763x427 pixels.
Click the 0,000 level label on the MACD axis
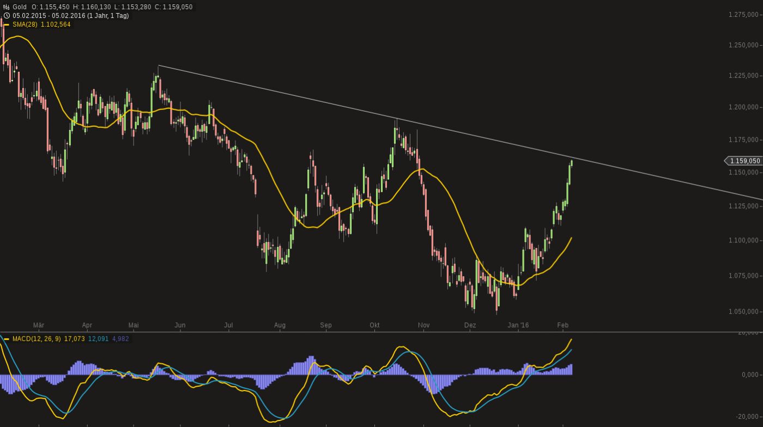pyautogui.click(x=750, y=375)
